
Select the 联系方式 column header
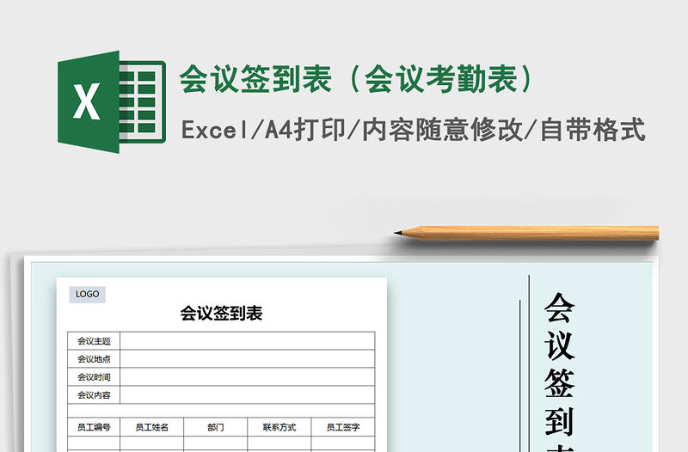pos(279,427)
